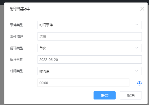Open the 时间事件 event type dropdown

pos(90,25)
